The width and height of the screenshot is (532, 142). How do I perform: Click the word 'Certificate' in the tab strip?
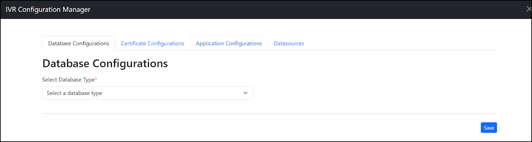pos(133,43)
